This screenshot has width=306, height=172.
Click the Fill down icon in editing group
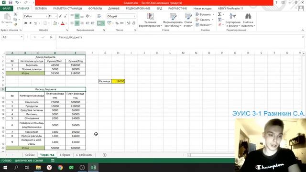(220, 20)
